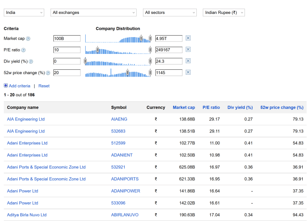Expand the All exchanges dropdown
The image size is (308, 221).
[x=93, y=13]
